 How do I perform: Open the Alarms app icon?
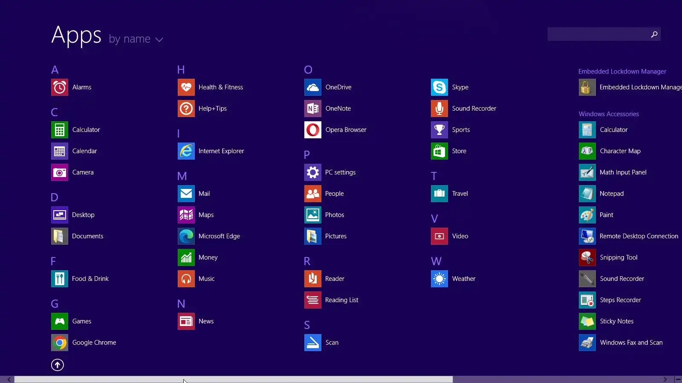pyautogui.click(x=60, y=87)
